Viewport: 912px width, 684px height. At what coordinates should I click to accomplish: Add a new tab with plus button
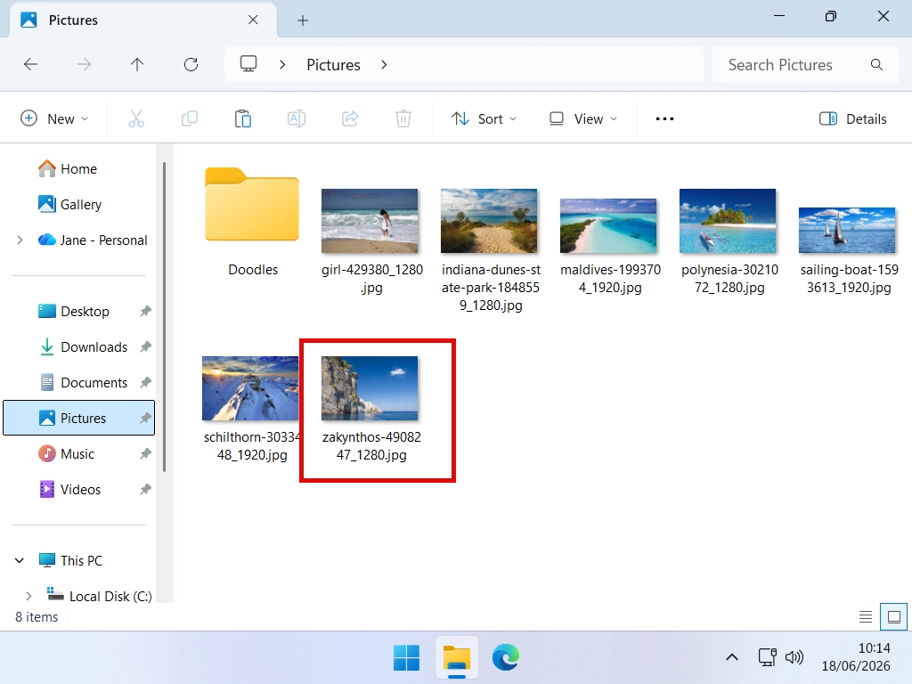(x=303, y=21)
